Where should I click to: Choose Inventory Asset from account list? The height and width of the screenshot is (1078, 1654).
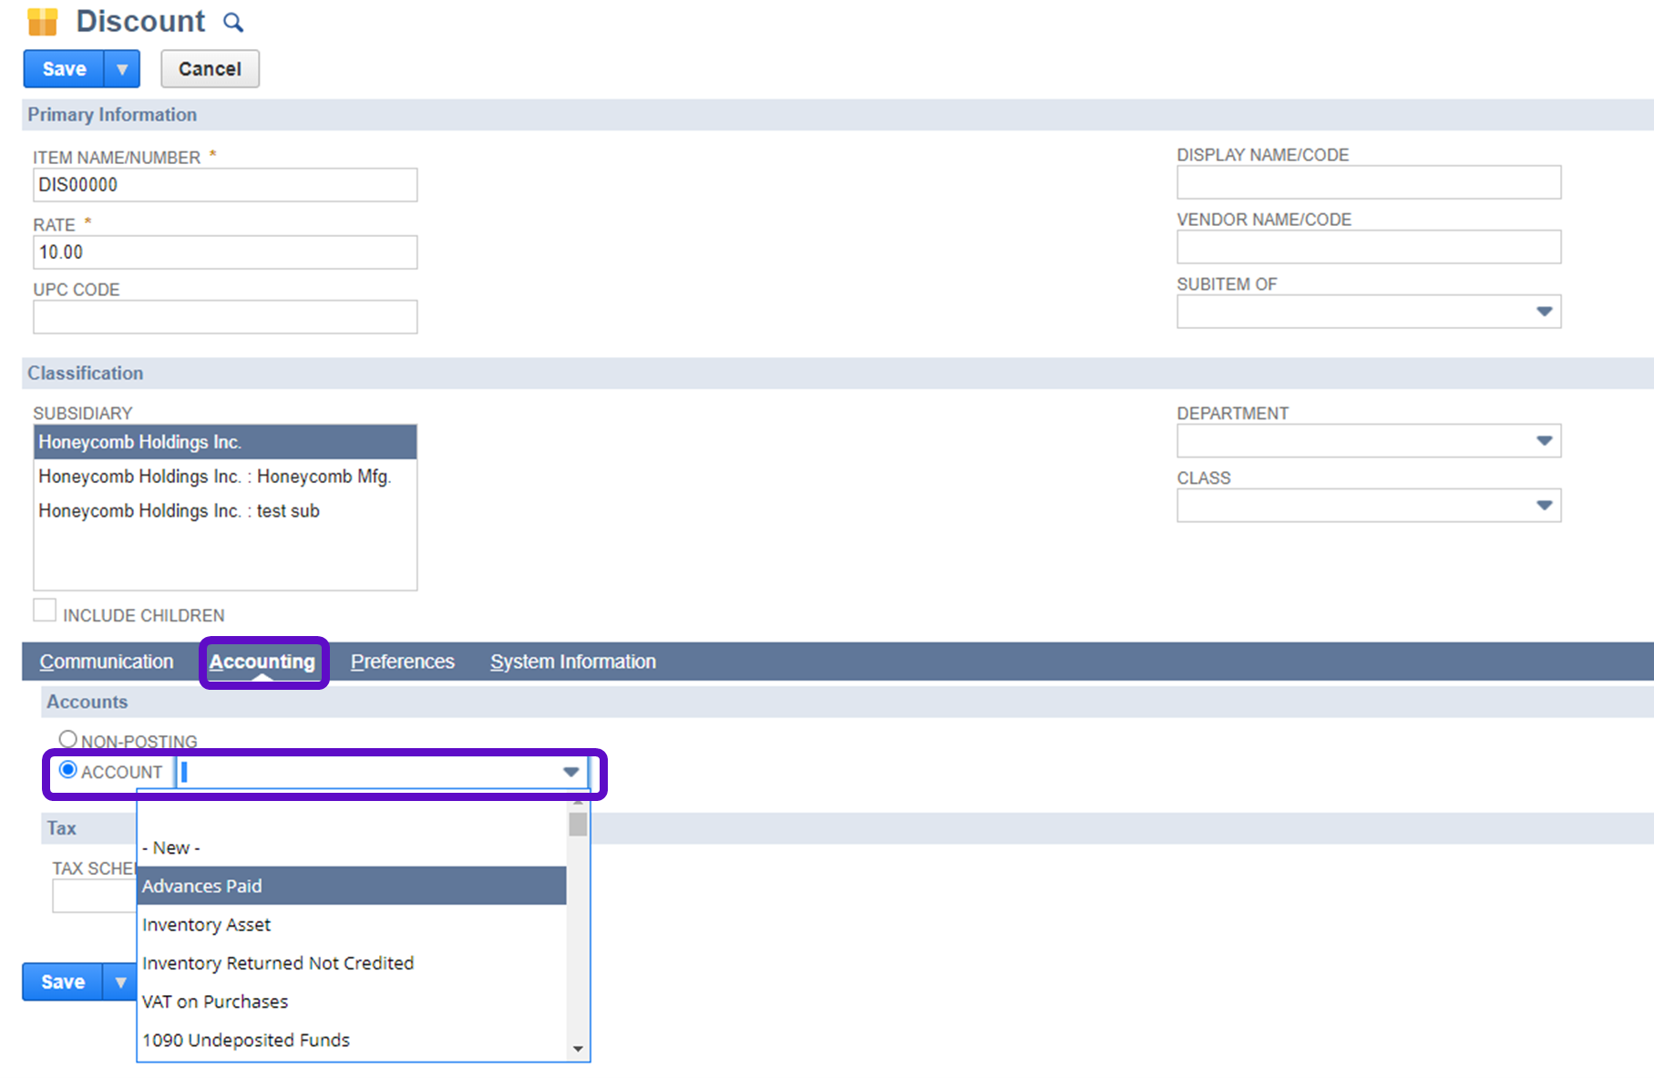tap(207, 925)
